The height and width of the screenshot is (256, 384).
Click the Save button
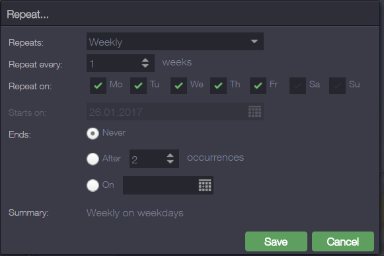pyautogui.click(x=276, y=241)
